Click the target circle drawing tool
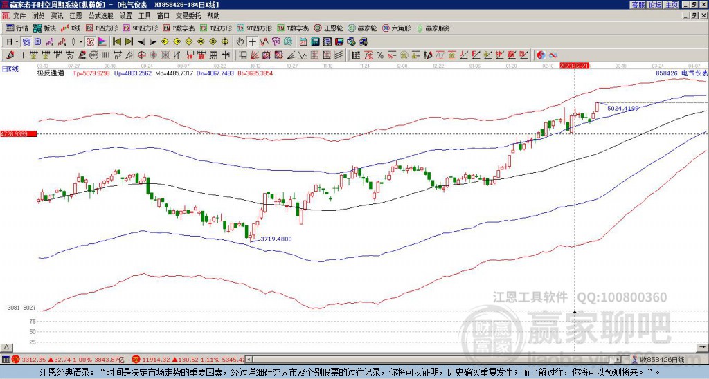The width and height of the screenshot is (709, 379). click(141, 55)
